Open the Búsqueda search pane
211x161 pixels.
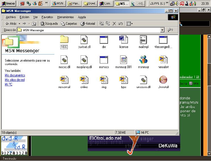(x=49, y=24)
